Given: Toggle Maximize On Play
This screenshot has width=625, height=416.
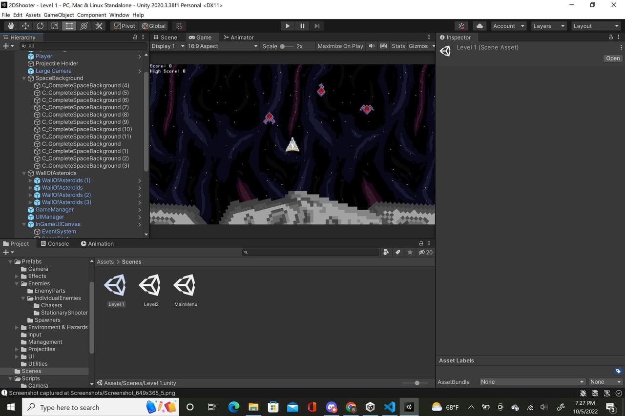Looking at the screenshot, I should (340, 46).
